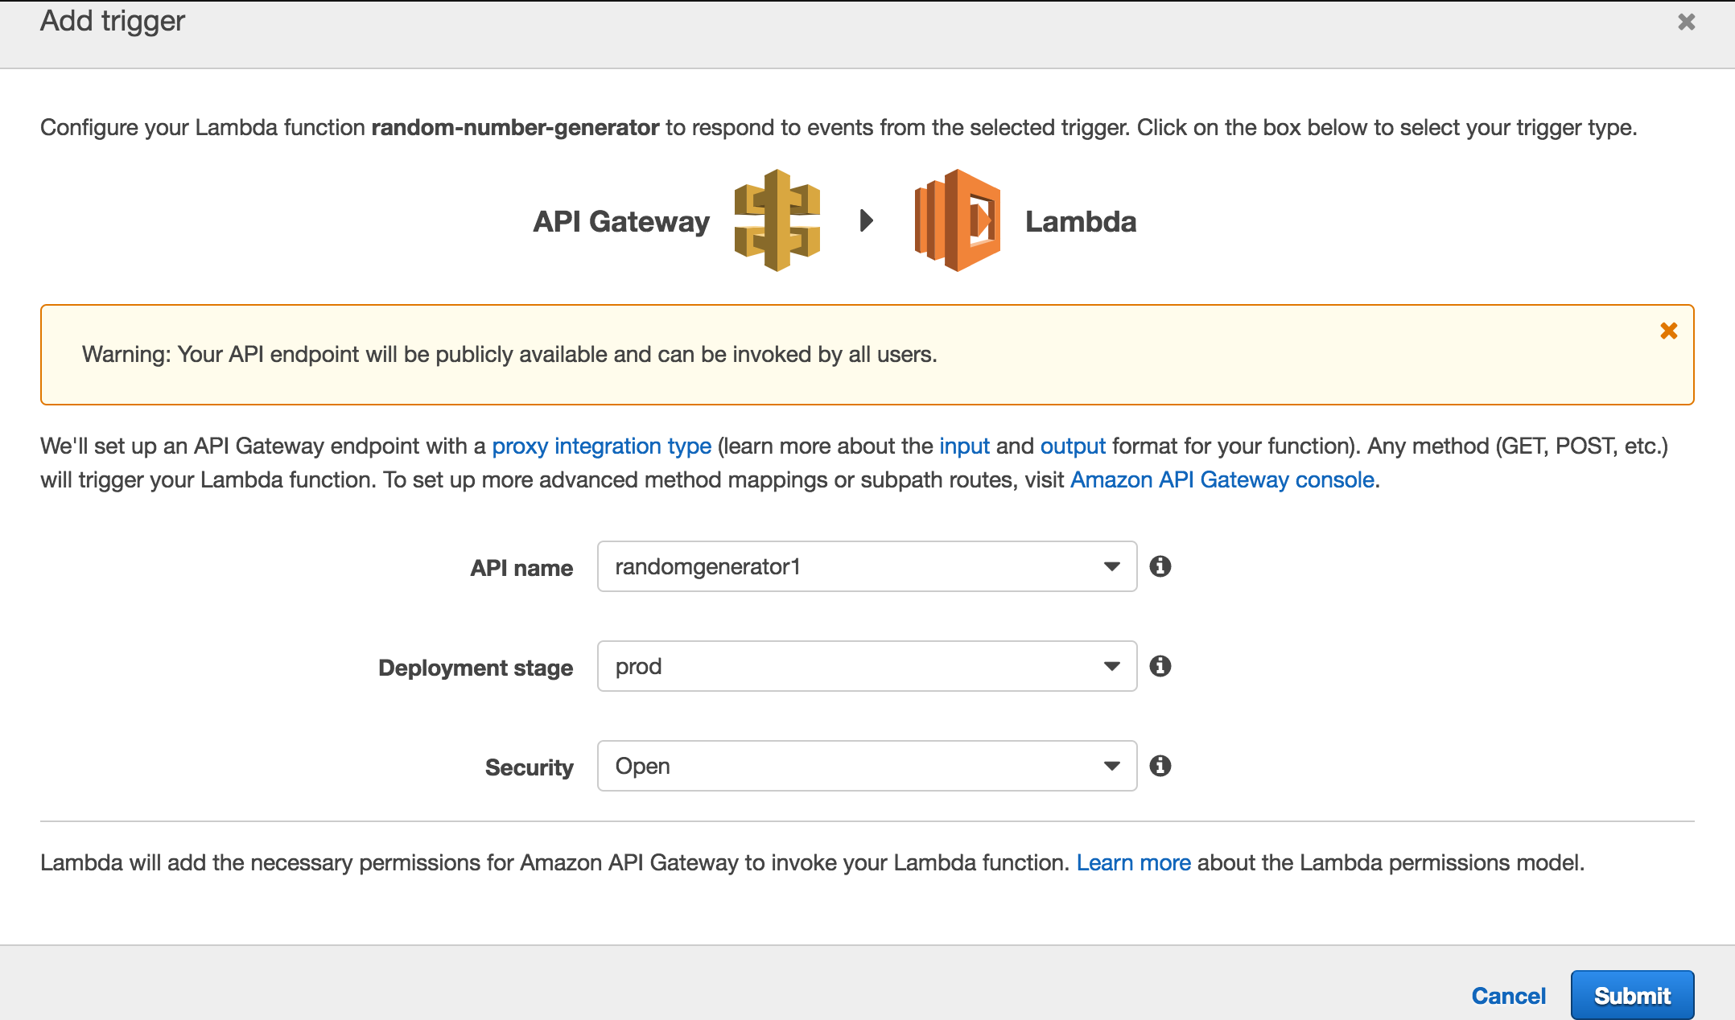1735x1020 pixels.
Task: Submit the trigger configuration
Action: click(x=1632, y=996)
